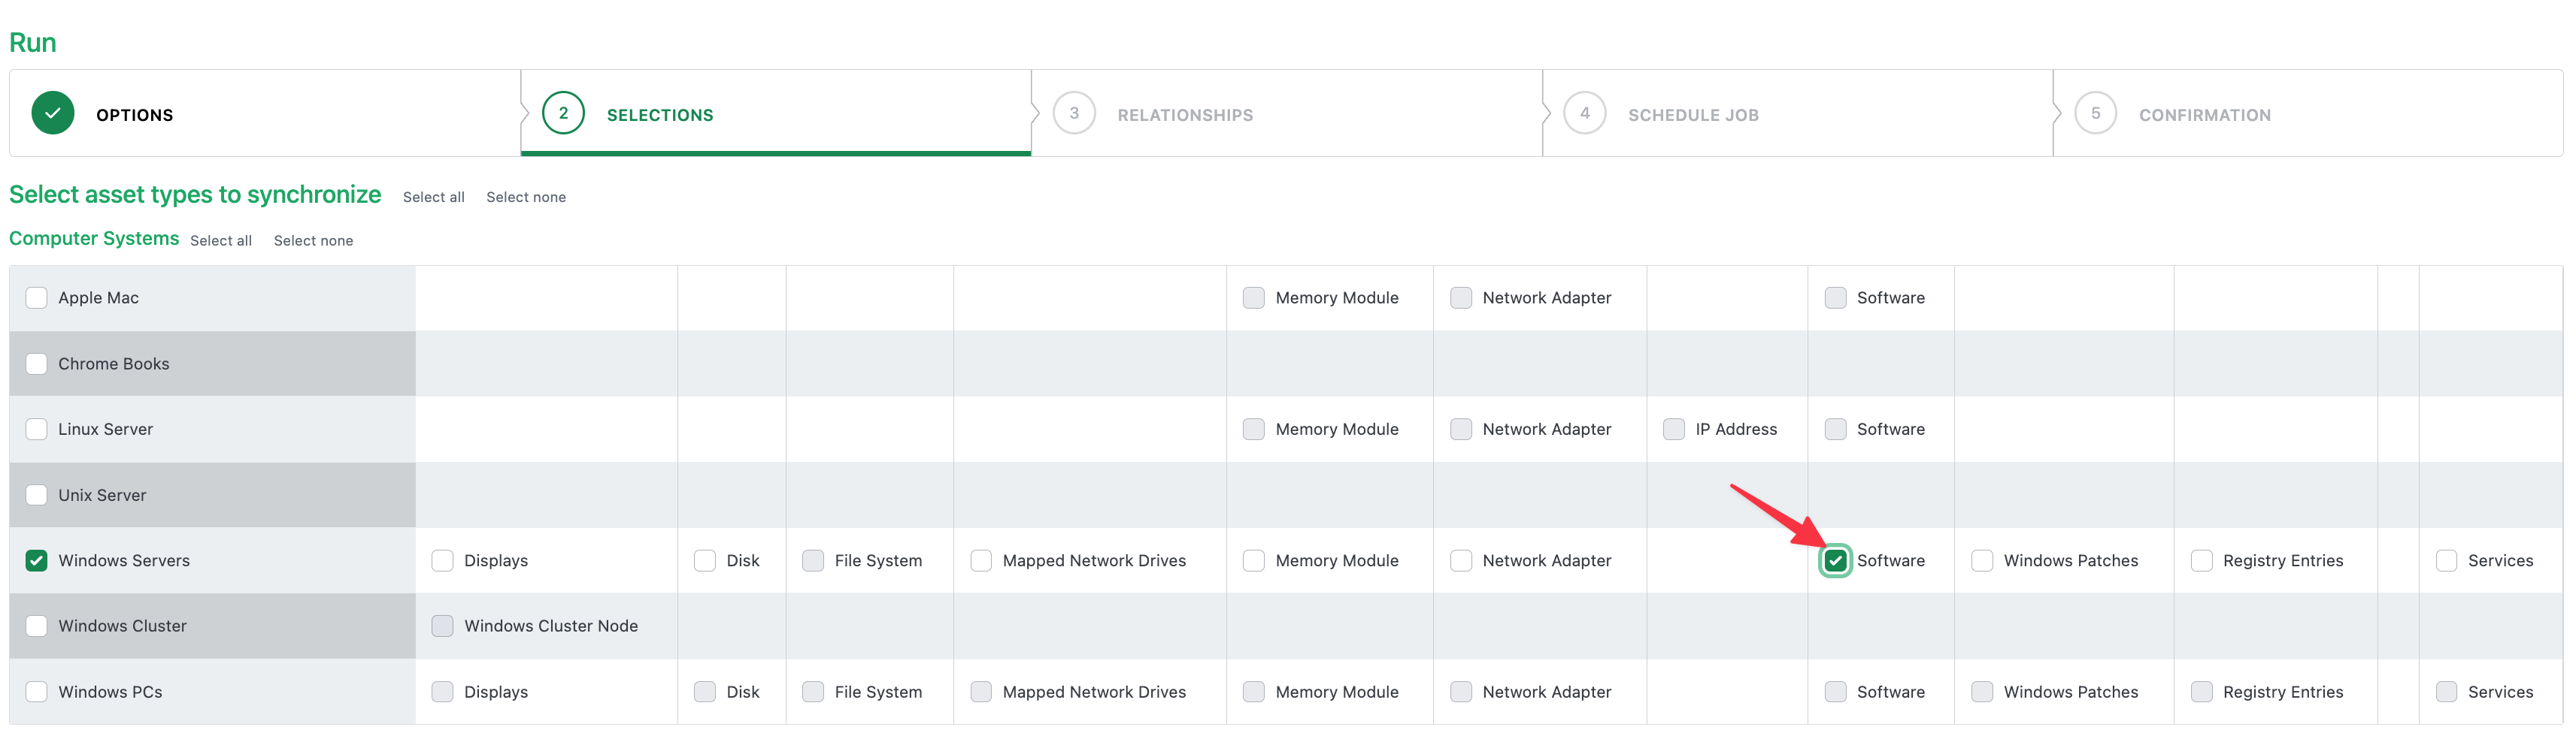
Task: Tick the Linux Server checkbox
Action: pyautogui.click(x=37, y=430)
